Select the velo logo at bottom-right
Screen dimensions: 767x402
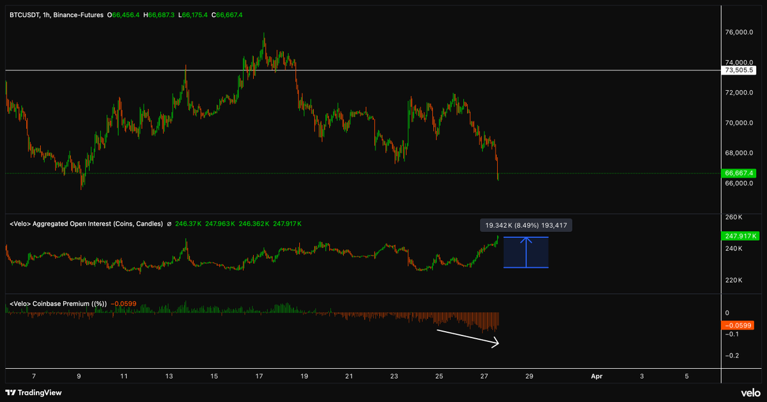coord(751,392)
